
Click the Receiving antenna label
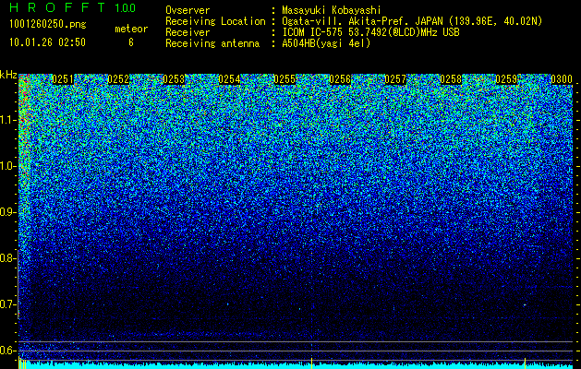212,43
